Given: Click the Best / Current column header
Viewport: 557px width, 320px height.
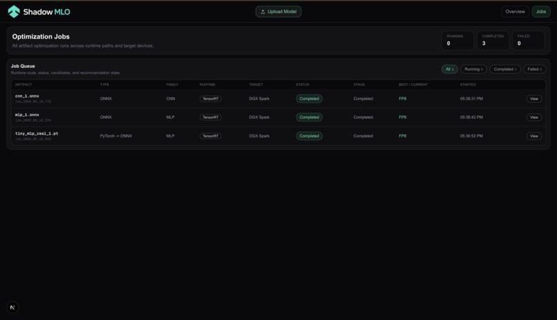Looking at the screenshot, I should [x=413, y=84].
